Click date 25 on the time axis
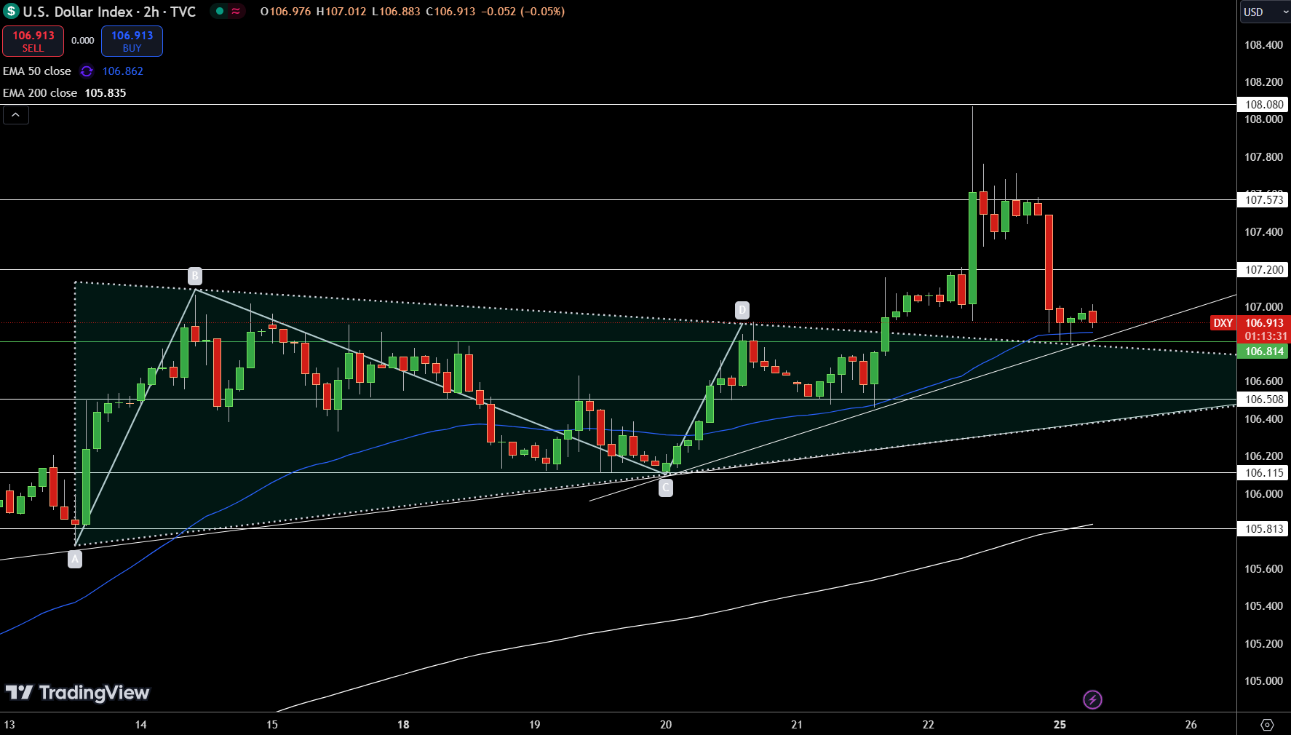The image size is (1291, 735). point(1060,725)
